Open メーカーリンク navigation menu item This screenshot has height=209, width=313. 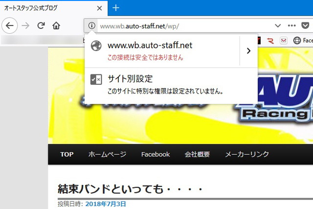tap(247, 154)
